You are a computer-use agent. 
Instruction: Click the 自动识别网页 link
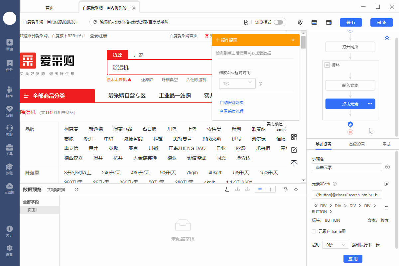[x=232, y=103]
